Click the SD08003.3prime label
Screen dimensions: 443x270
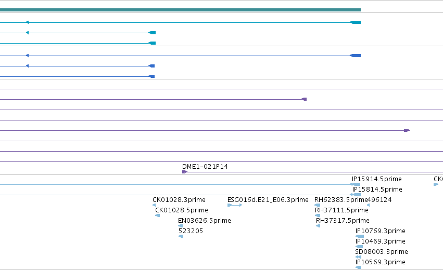click(382, 252)
